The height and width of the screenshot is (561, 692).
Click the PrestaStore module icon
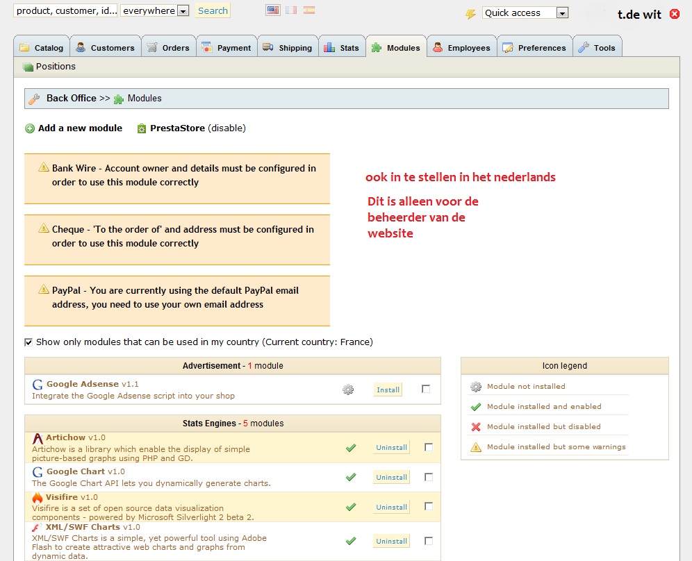tap(141, 128)
